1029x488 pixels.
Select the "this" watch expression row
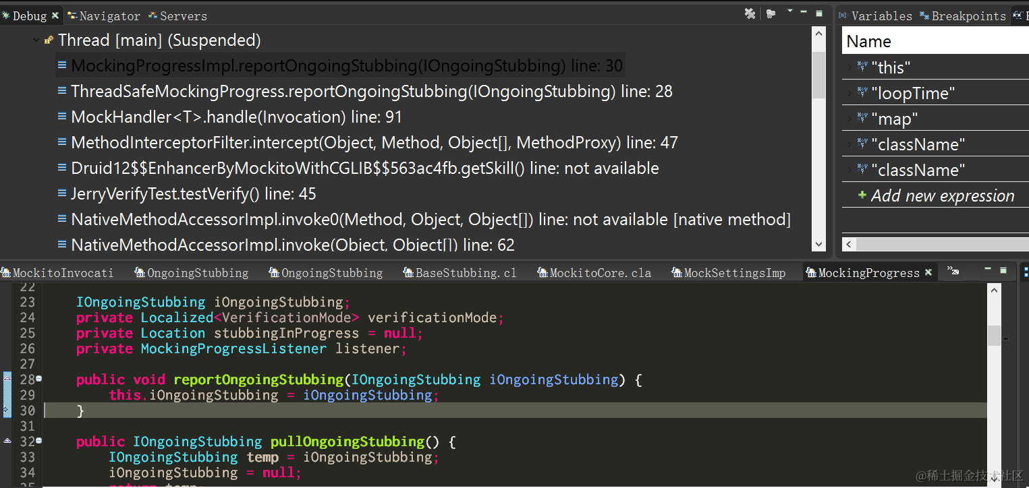tap(935, 67)
